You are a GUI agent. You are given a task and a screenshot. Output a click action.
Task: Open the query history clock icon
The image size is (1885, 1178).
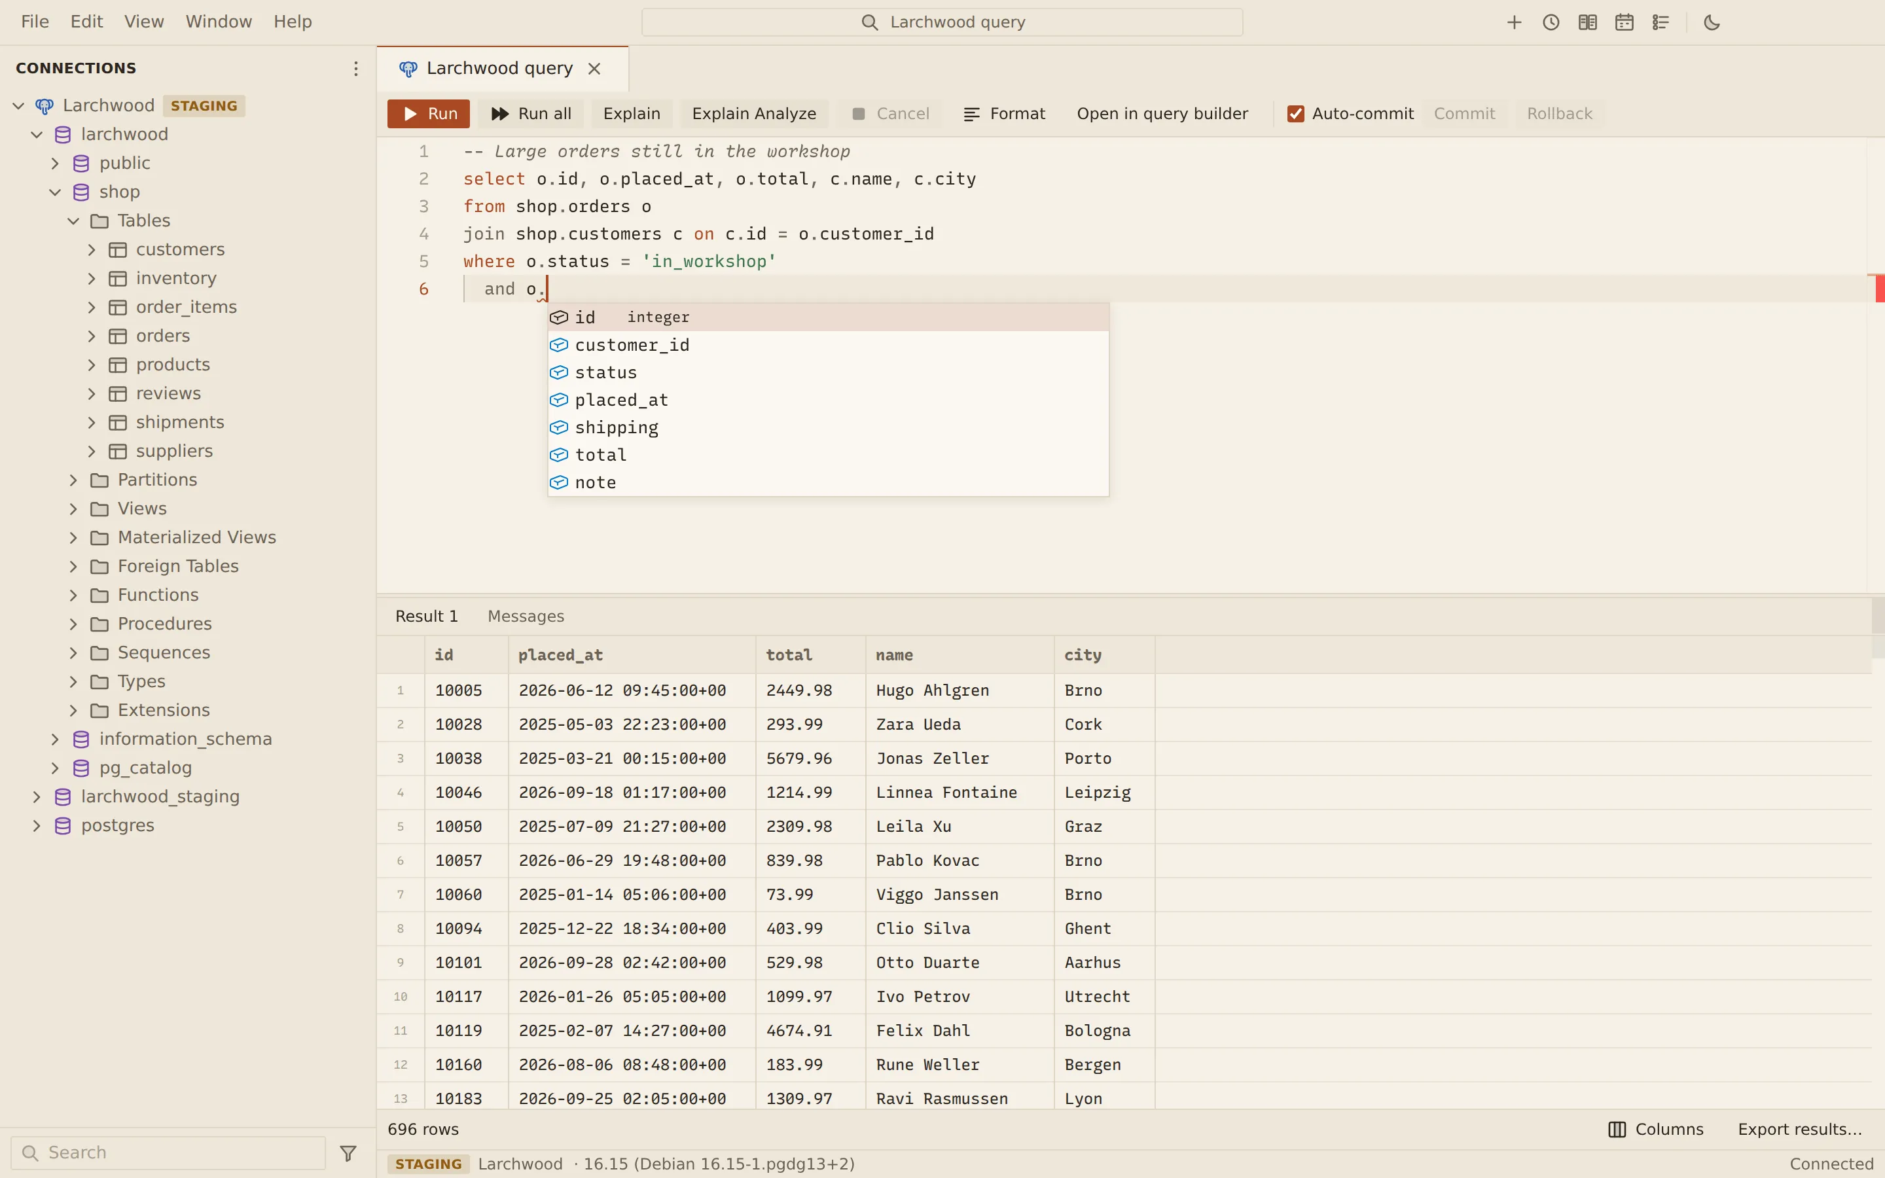[x=1551, y=23]
